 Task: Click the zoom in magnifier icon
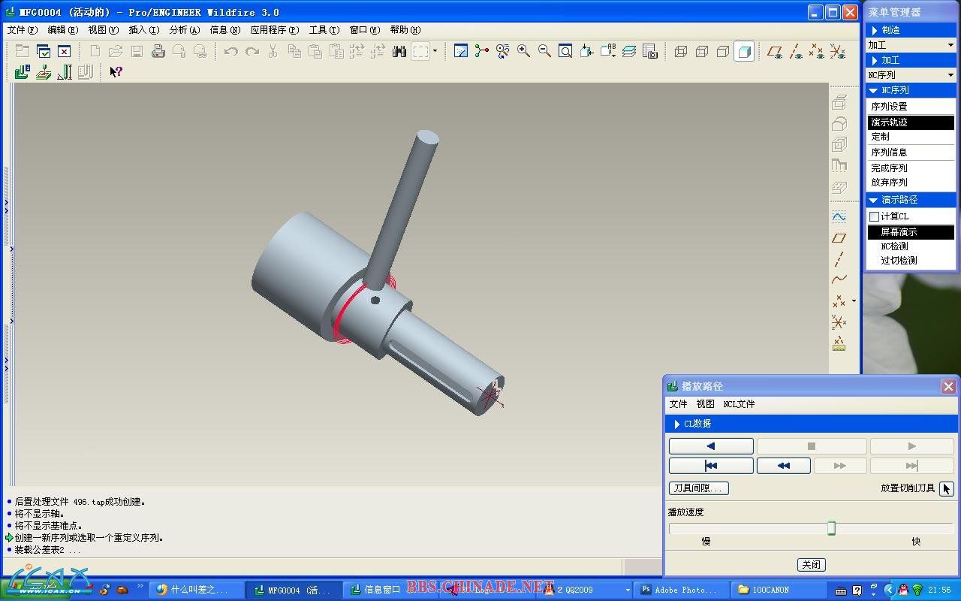(523, 51)
